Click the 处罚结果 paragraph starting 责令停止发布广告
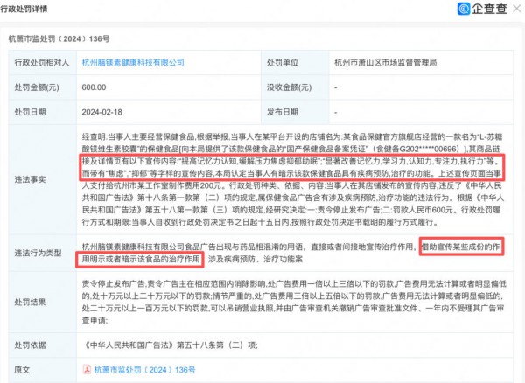The image size is (525, 383). pyautogui.click(x=294, y=302)
